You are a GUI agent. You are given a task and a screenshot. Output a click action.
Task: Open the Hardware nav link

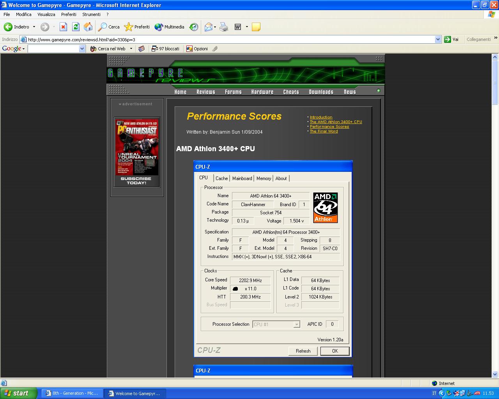point(262,92)
